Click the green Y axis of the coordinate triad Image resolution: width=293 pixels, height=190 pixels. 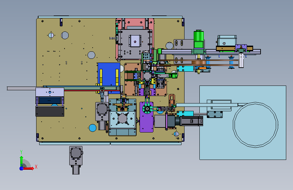click(x=21, y=161)
